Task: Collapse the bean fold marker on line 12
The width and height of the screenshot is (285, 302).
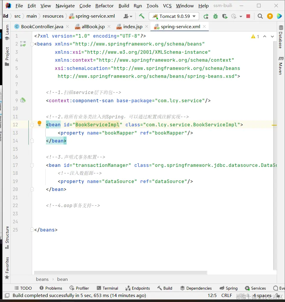Action: click(x=32, y=125)
